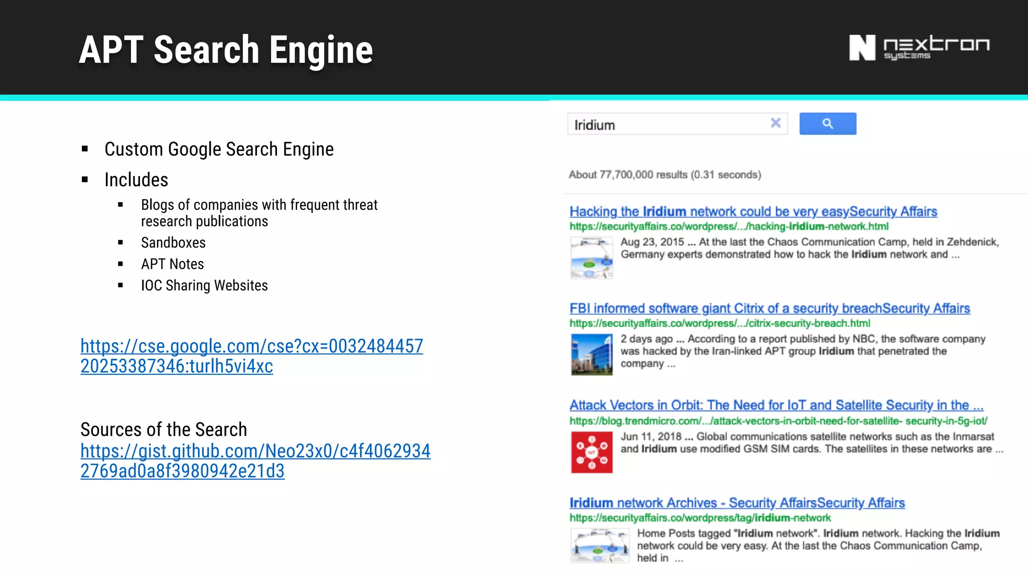Click the Citrix building thumbnail
This screenshot has width=1028, height=578.
tap(592, 354)
